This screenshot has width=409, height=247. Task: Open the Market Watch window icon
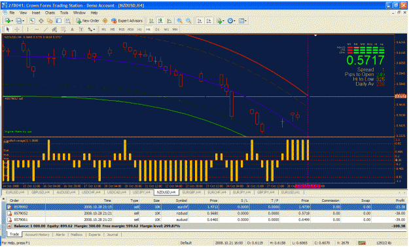tap(32, 20)
